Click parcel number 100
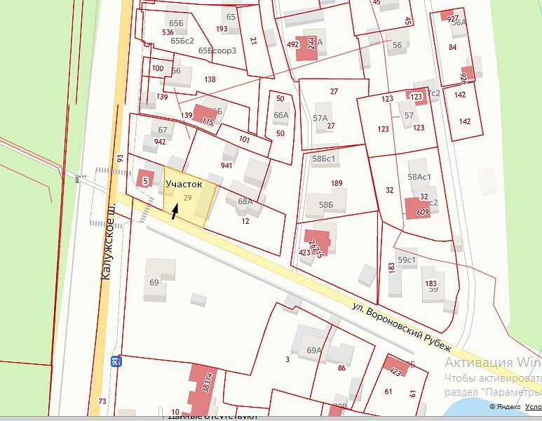 click(158, 68)
